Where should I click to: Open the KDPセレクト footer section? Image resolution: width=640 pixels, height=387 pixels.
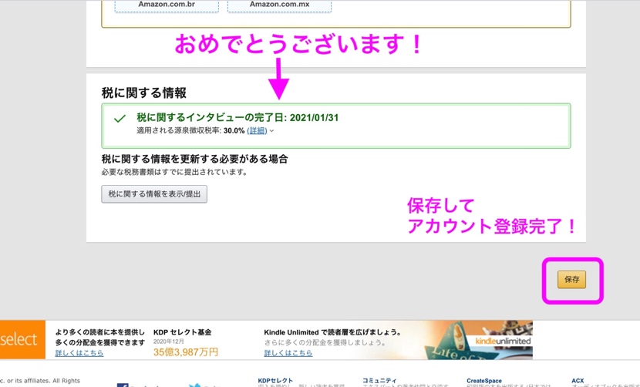pos(275,381)
